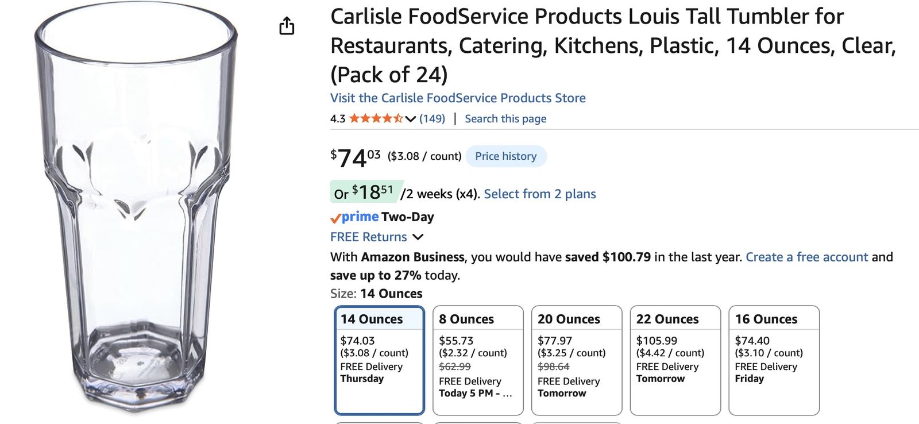Open the 149 reviews link
Viewport: 919px width, 424px height.
[432, 119]
